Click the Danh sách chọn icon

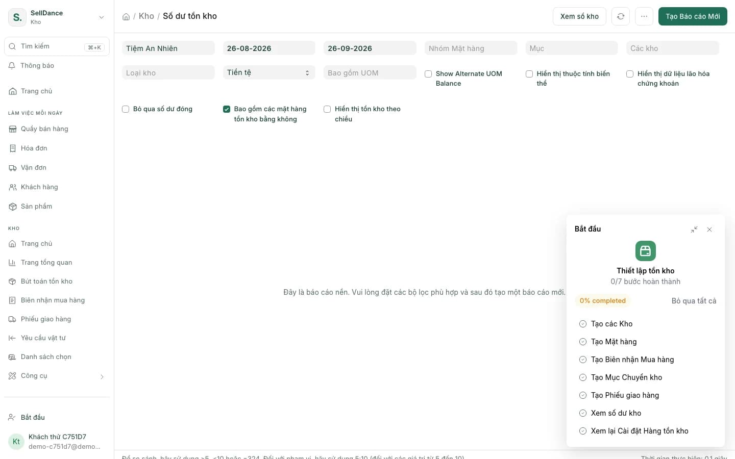[x=12, y=357]
